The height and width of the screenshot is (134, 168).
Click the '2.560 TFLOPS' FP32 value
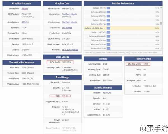27,79
